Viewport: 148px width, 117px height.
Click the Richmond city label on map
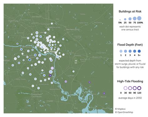point(51,52)
